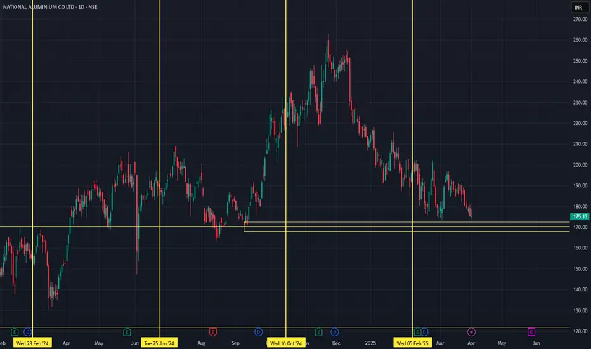Click the 120.00 price axis label
Image resolution: width=591 pixels, height=349 pixels.
click(580, 331)
